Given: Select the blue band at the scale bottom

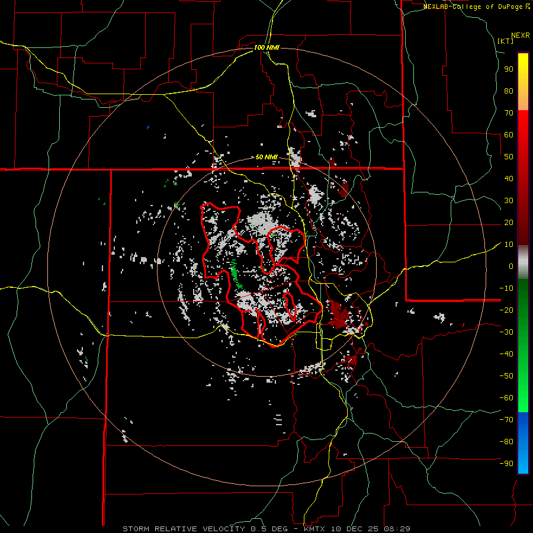Looking at the screenshot, I should pyautogui.click(x=523, y=444).
